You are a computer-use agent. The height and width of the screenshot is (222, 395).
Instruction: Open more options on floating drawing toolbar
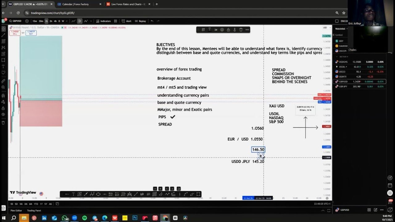tap(247, 30)
